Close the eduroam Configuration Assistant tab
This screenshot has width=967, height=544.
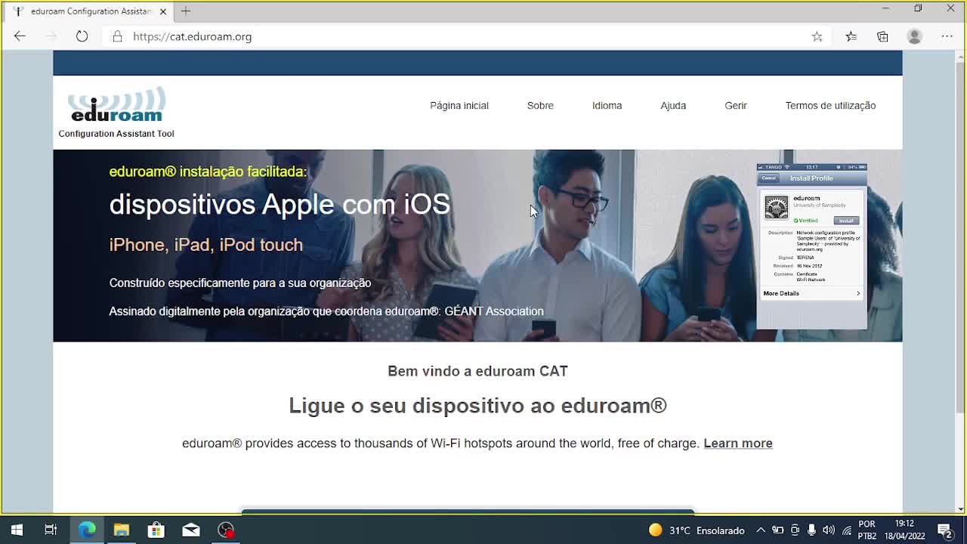click(163, 11)
